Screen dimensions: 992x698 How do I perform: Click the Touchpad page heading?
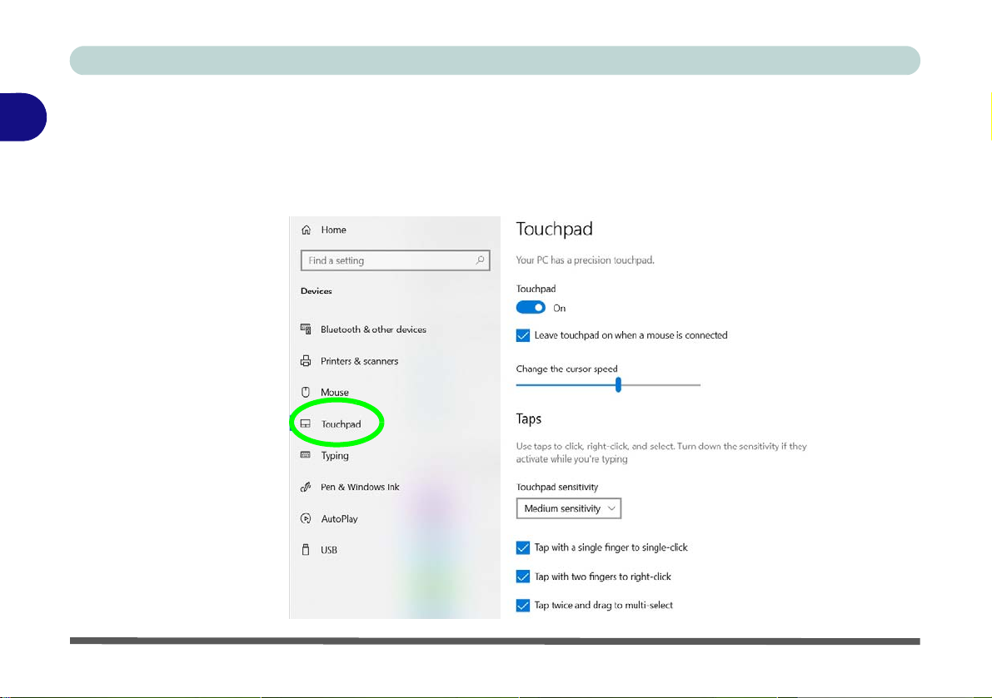click(554, 229)
